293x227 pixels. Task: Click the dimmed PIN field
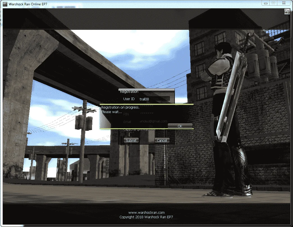pos(147,114)
